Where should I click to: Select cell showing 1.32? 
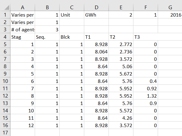(x=145, y=96)
